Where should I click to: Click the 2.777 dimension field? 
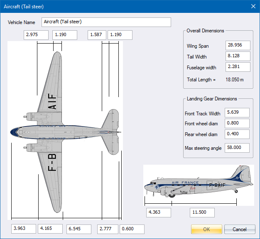[x=108, y=229]
